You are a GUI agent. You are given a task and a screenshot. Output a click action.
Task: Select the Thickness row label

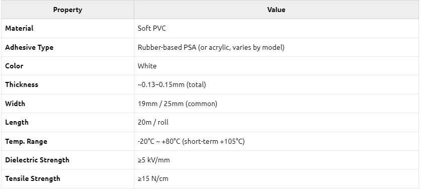pyautogui.click(x=22, y=84)
